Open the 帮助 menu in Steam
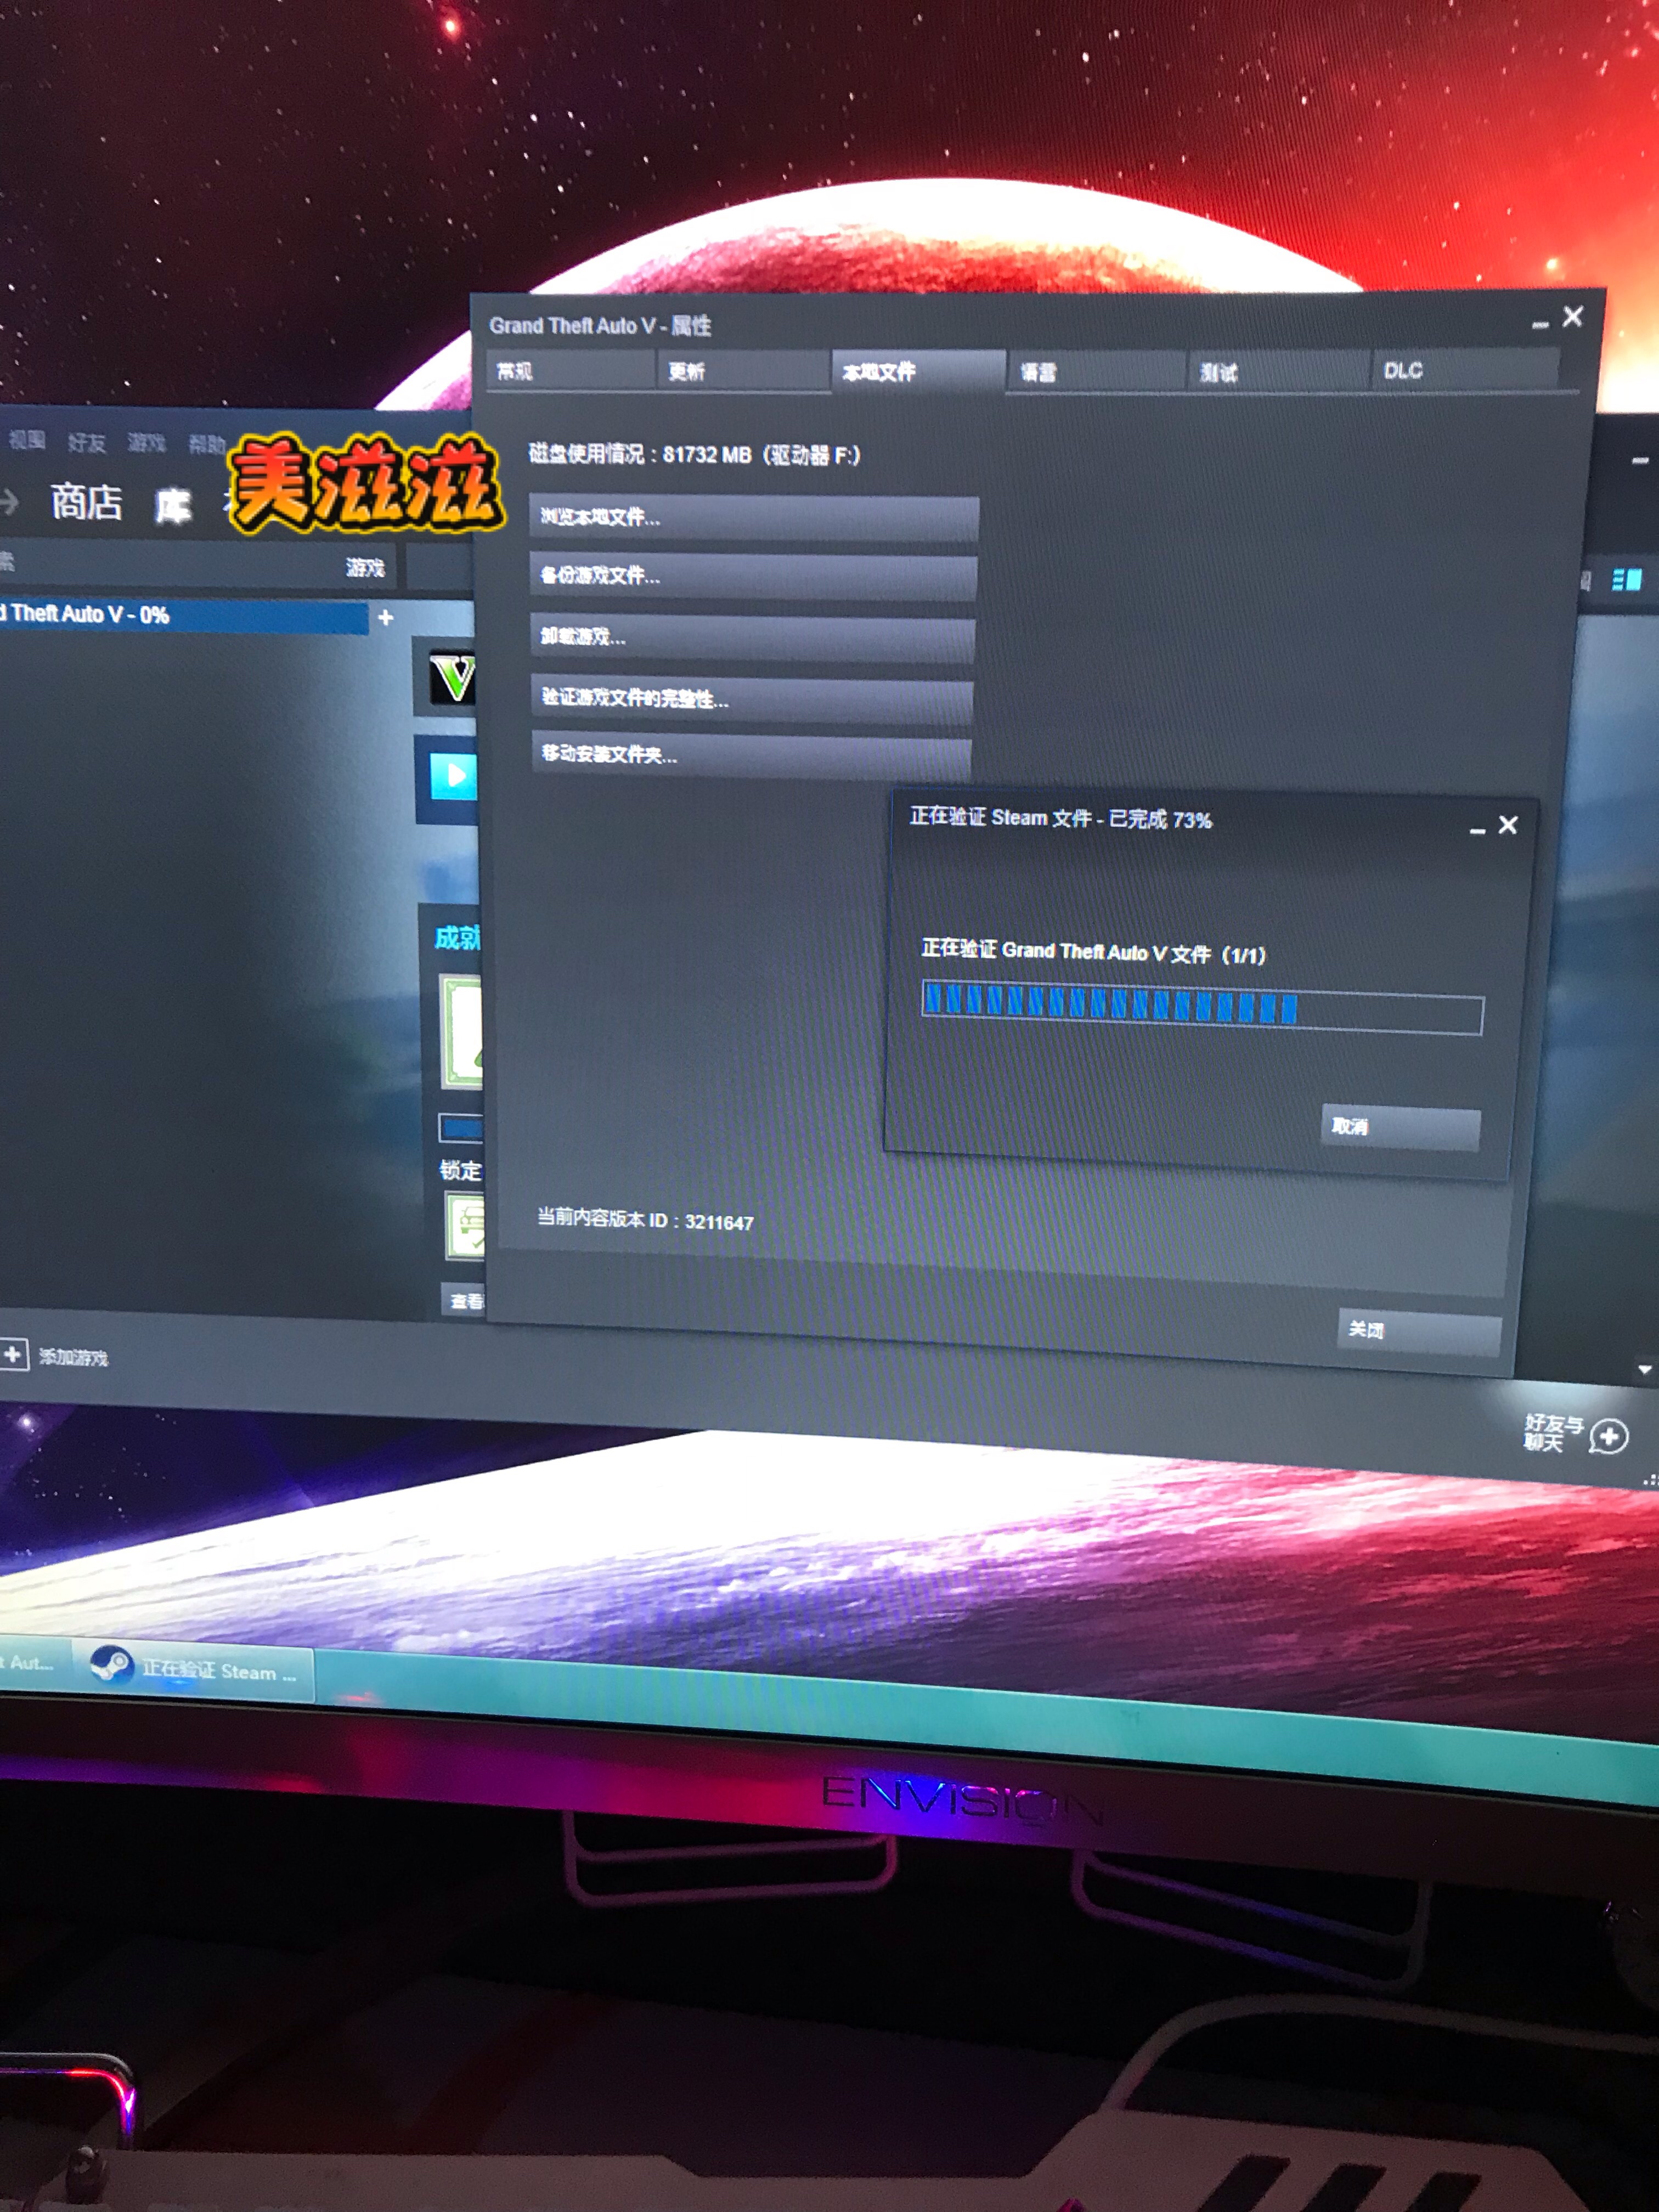 point(206,444)
